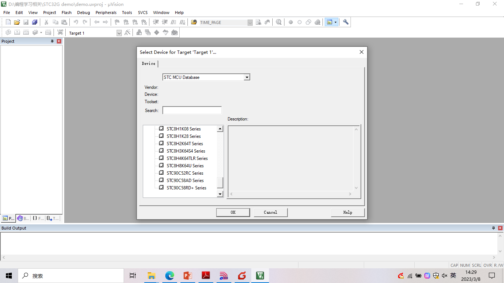The image size is (504, 283).
Task: Select STC90C58AD Series in device list
Action: pos(185,180)
